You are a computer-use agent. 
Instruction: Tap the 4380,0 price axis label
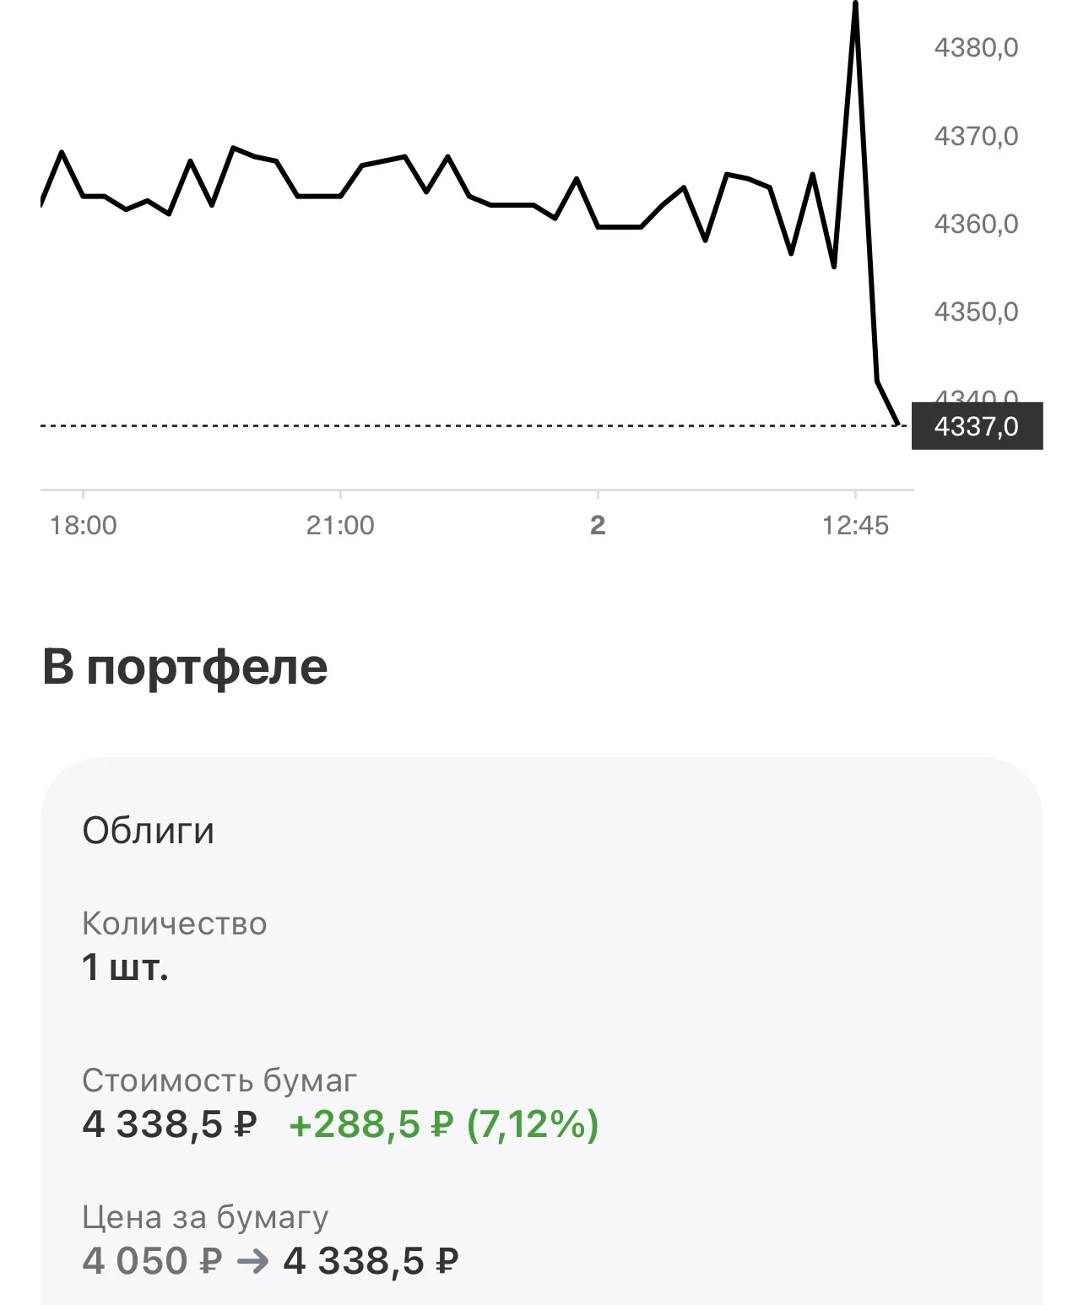coord(976,47)
